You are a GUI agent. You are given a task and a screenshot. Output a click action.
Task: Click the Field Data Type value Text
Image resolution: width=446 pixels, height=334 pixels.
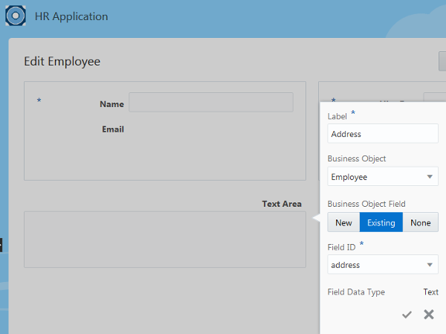[x=431, y=292]
